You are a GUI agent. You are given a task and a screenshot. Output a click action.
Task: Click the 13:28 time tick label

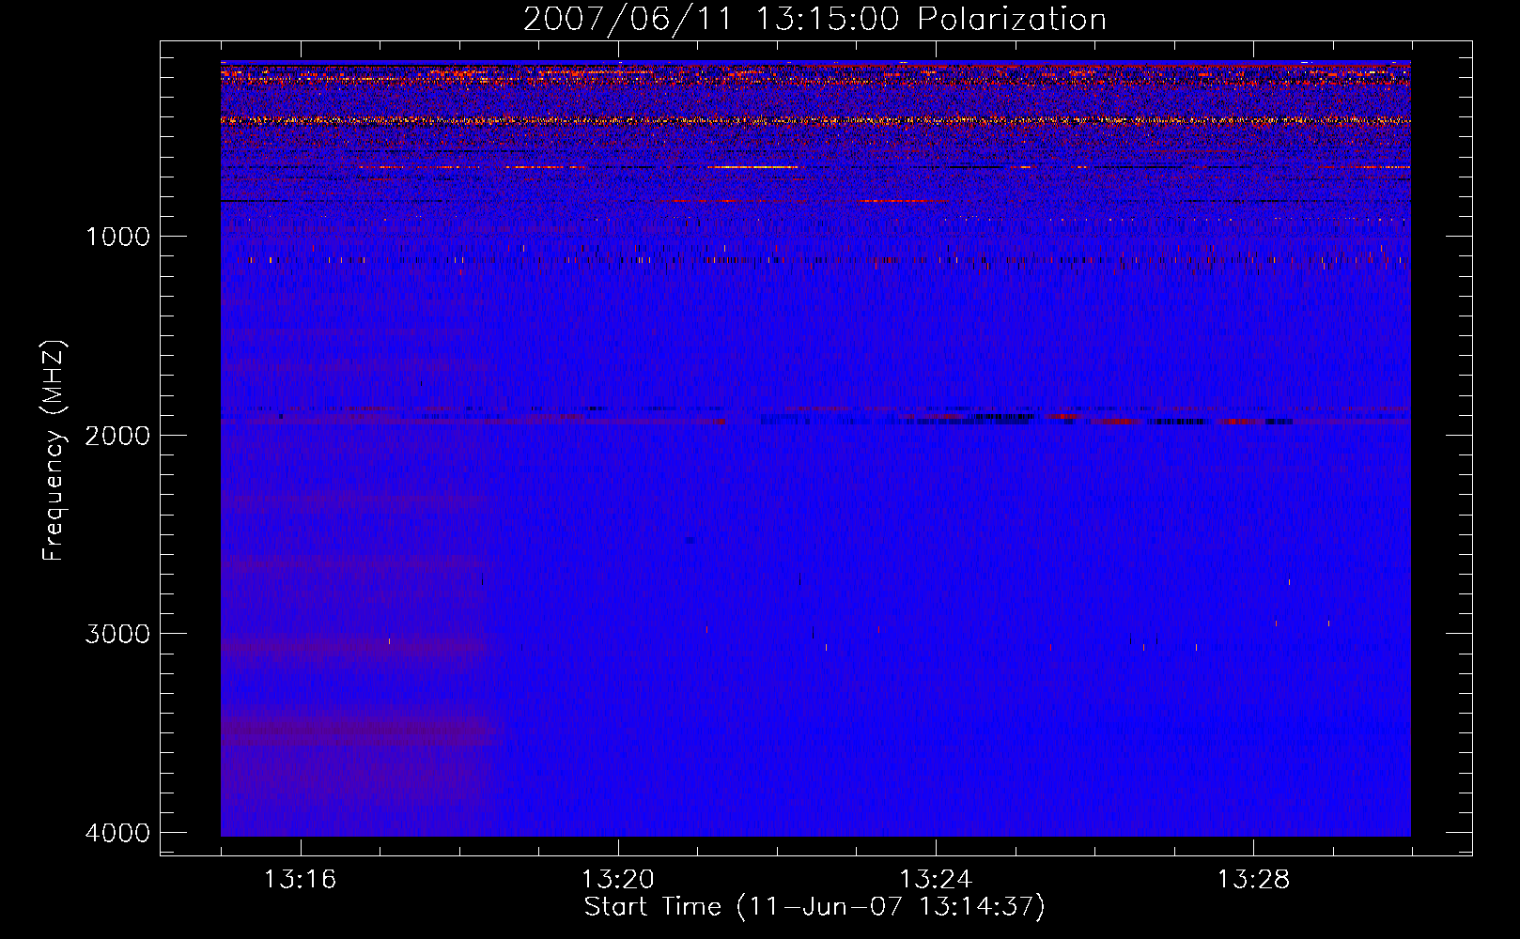point(1254,880)
